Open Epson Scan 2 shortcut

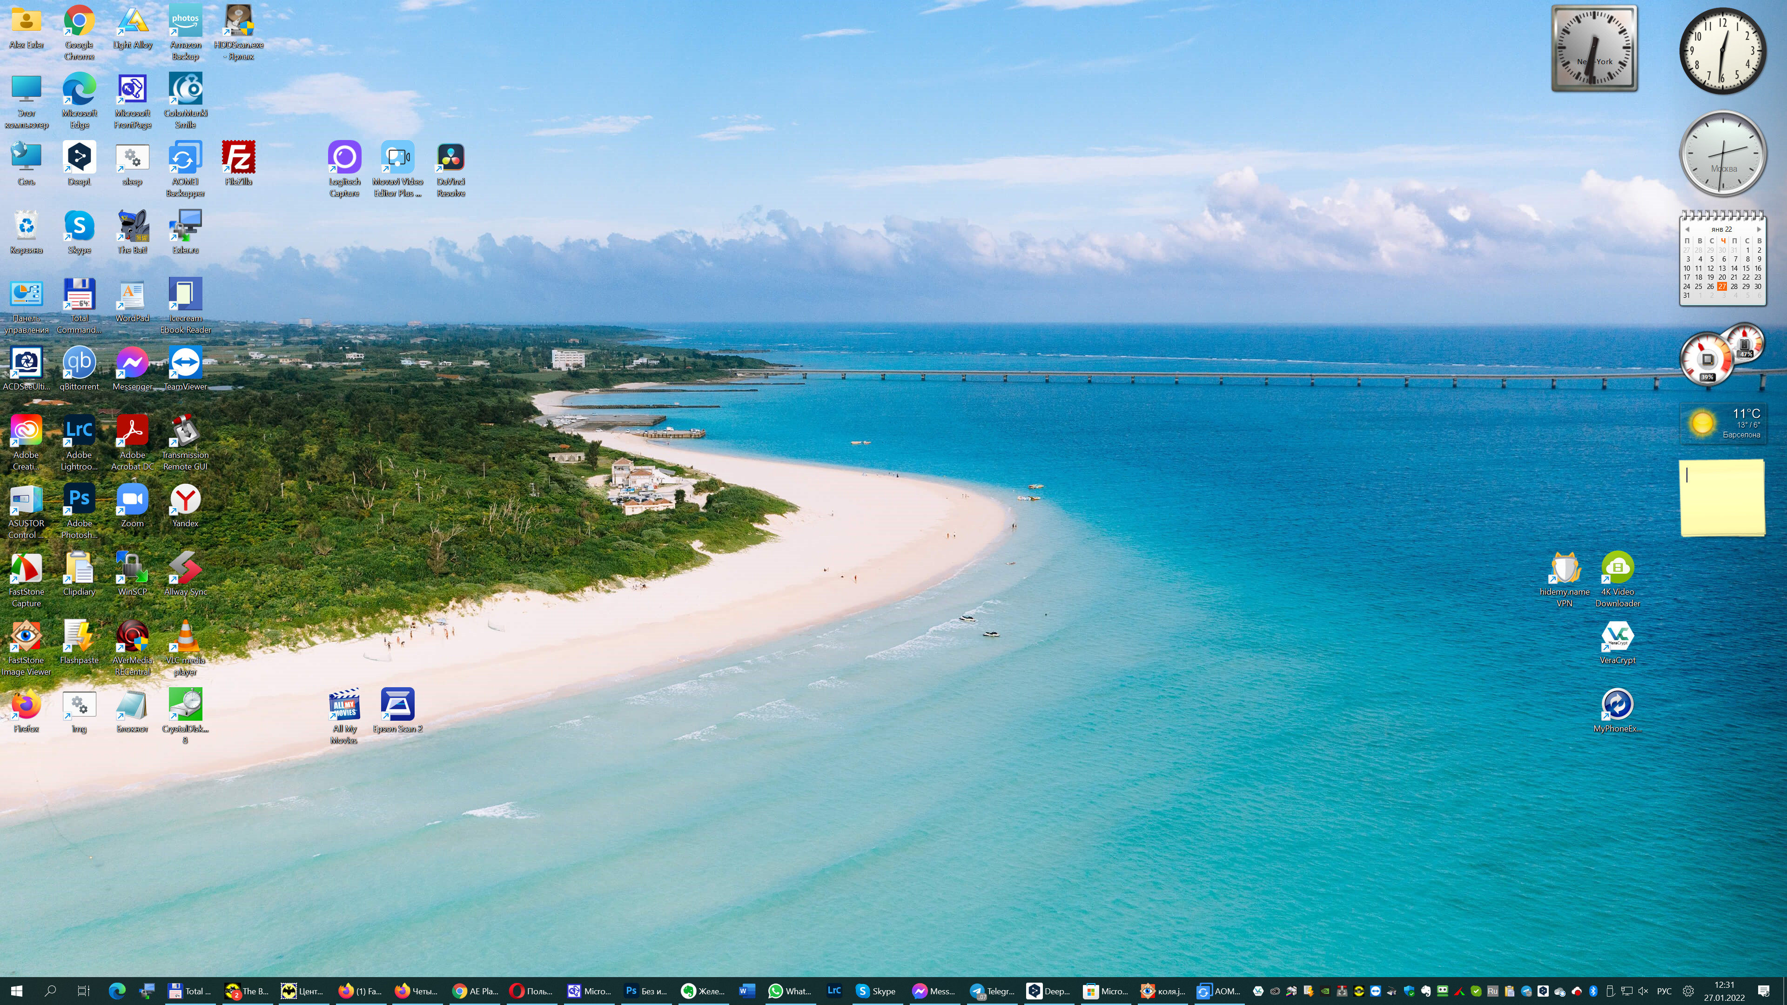coord(397,705)
